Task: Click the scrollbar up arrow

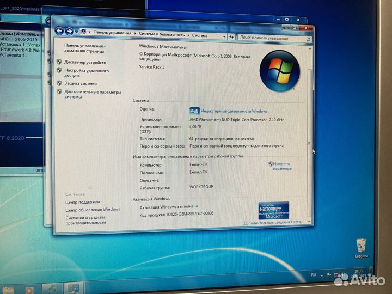Action: click(x=310, y=49)
